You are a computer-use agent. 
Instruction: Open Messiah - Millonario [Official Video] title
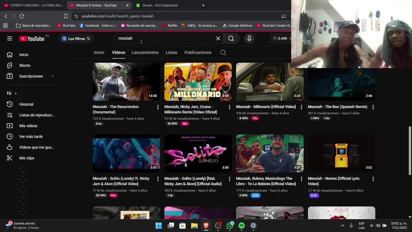click(266, 107)
